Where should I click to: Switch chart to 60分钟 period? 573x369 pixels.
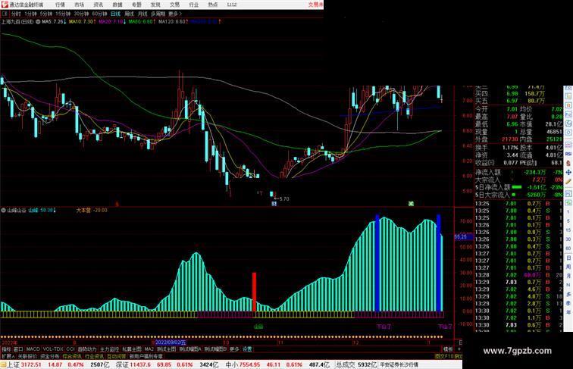pyautogui.click(x=99, y=14)
